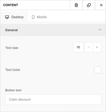
Task: Duplicate the element using the copy icon
Action: (x=89, y=5)
